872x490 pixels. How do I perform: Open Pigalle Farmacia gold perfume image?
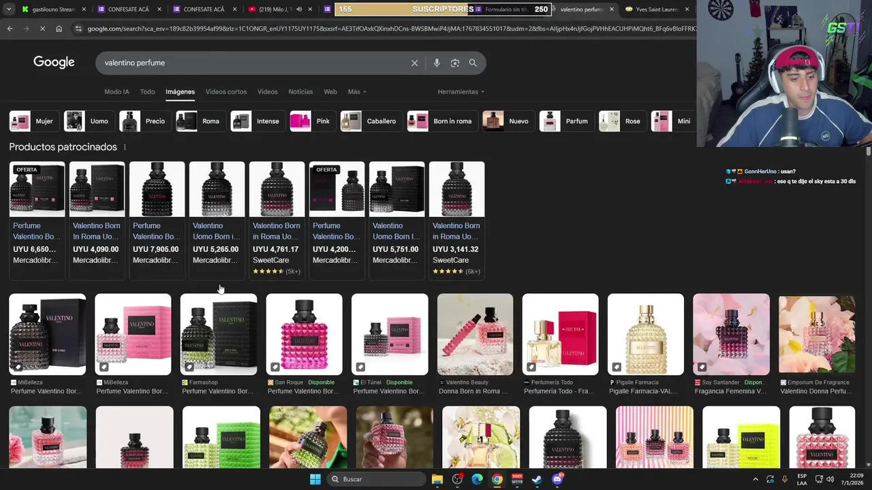pos(646,334)
